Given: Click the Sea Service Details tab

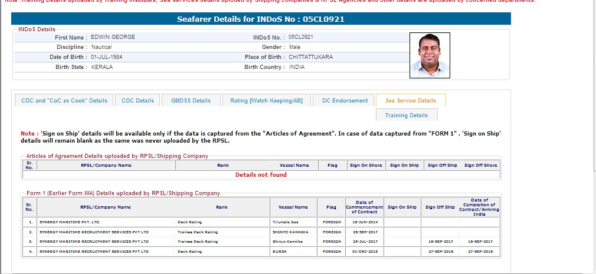Looking at the screenshot, I should [411, 101].
